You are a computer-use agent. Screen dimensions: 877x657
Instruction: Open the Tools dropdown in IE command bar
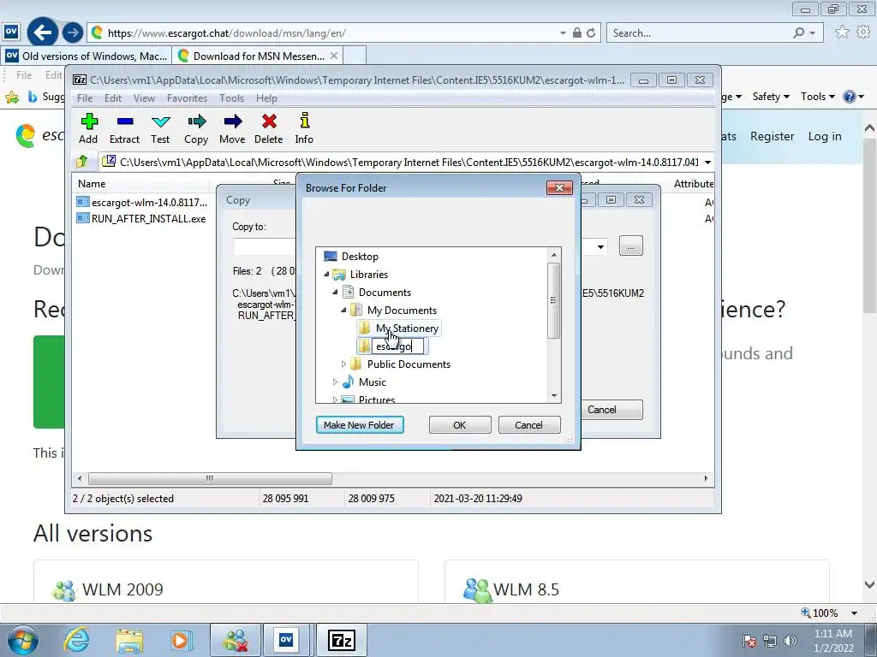coord(817,97)
